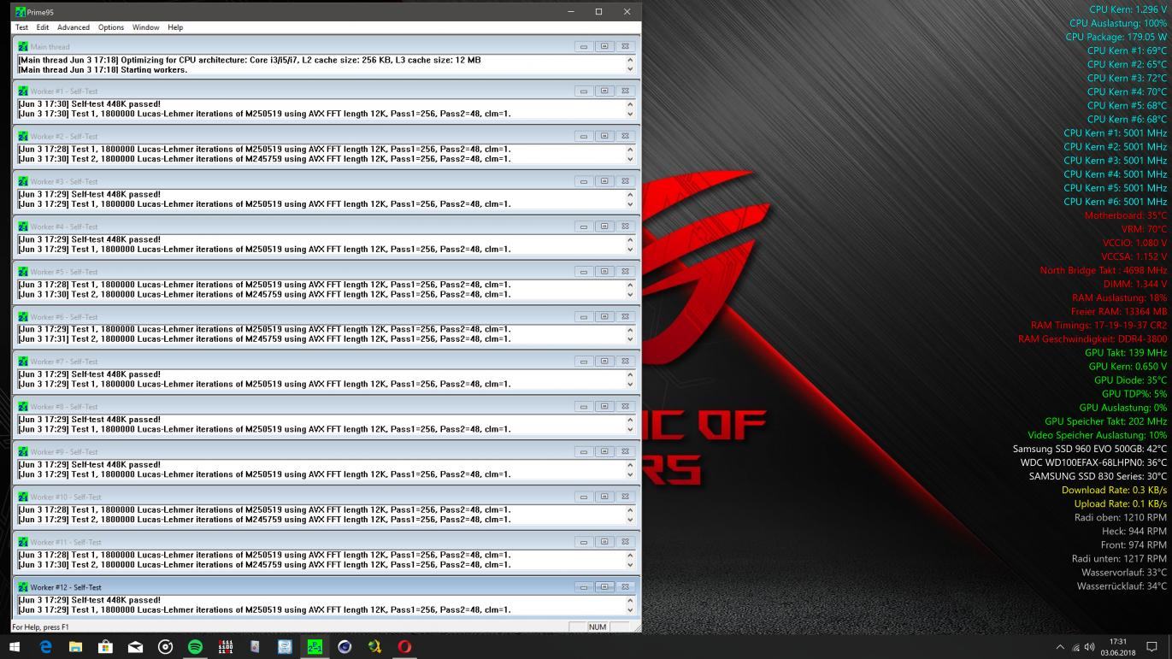This screenshot has width=1172, height=659.
Task: Click the Worker #1 window icon
Action: (23, 91)
